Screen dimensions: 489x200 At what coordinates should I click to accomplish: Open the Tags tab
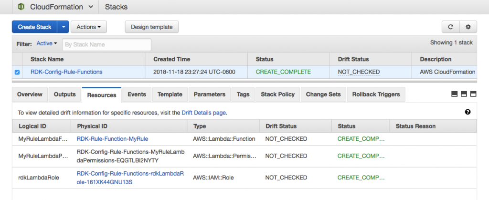click(x=243, y=95)
